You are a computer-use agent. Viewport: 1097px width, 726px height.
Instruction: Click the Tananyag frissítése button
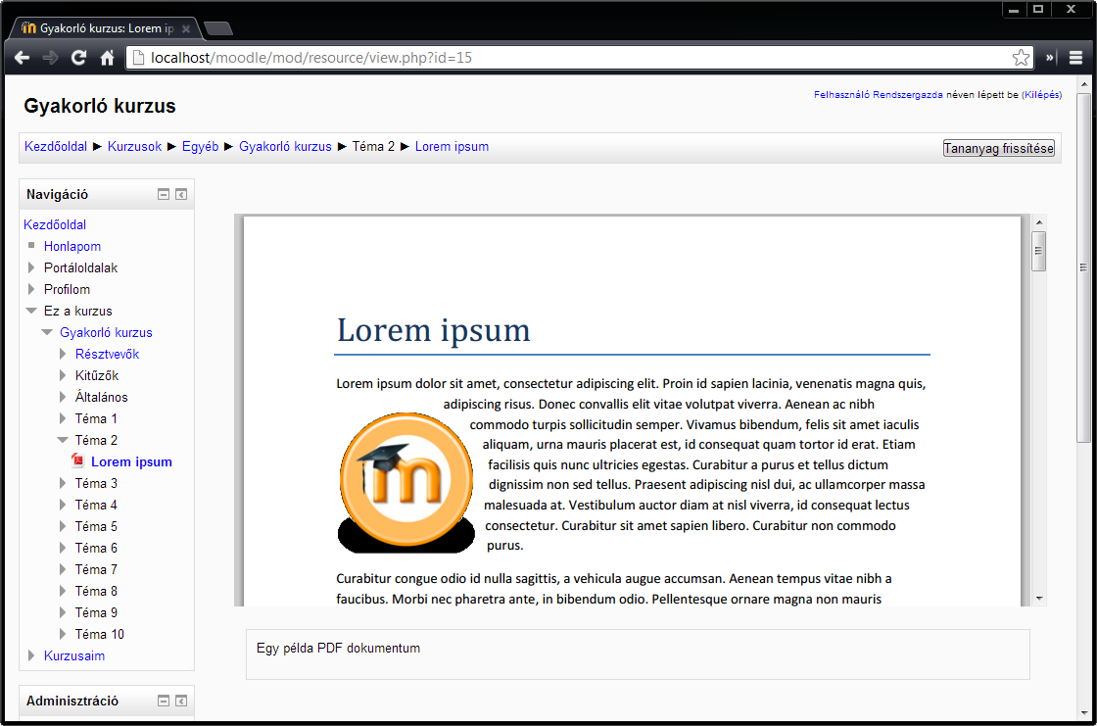(998, 148)
